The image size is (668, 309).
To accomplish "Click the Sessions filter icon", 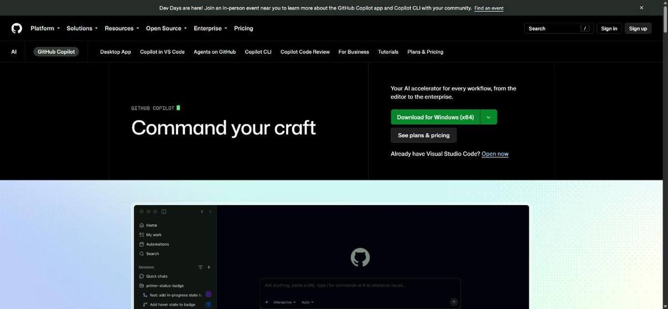I will point(200,267).
